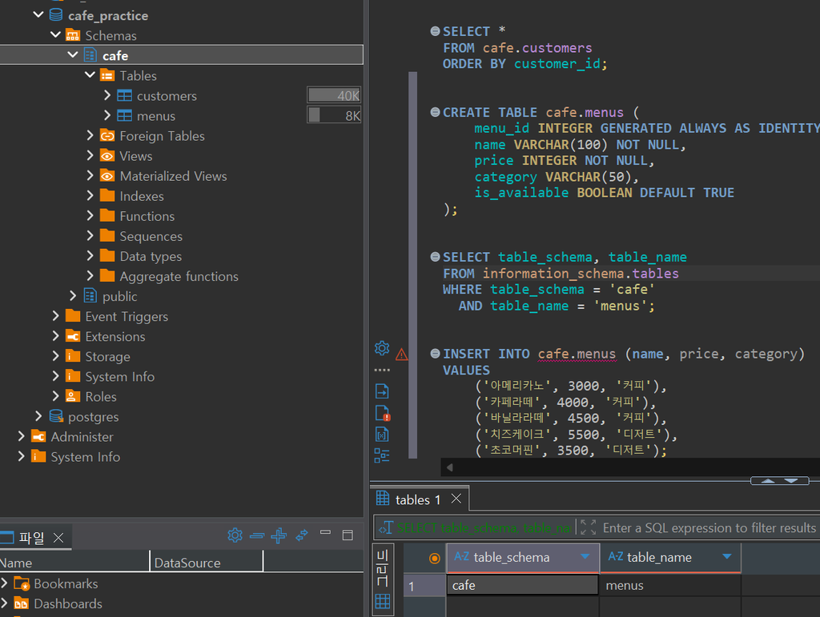Click the gear icon in 파일 panel toolbar
Image resolution: width=820 pixels, height=617 pixels.
click(x=235, y=535)
